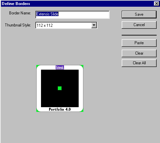Image resolution: width=160 pixels, height=143 pixels.
Task: Click the Thumbnail Style label
Action: tap(18, 25)
